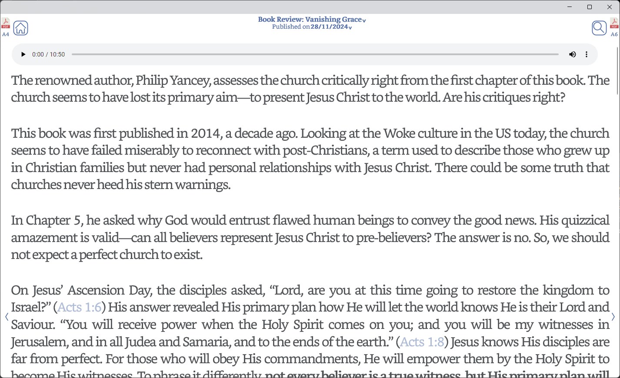Seek along the audio progress bar

[x=315, y=54]
